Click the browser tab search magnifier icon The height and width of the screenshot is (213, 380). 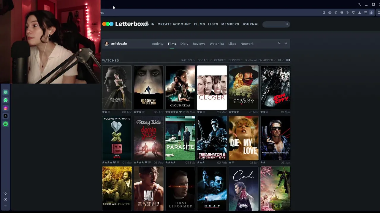(359, 4)
